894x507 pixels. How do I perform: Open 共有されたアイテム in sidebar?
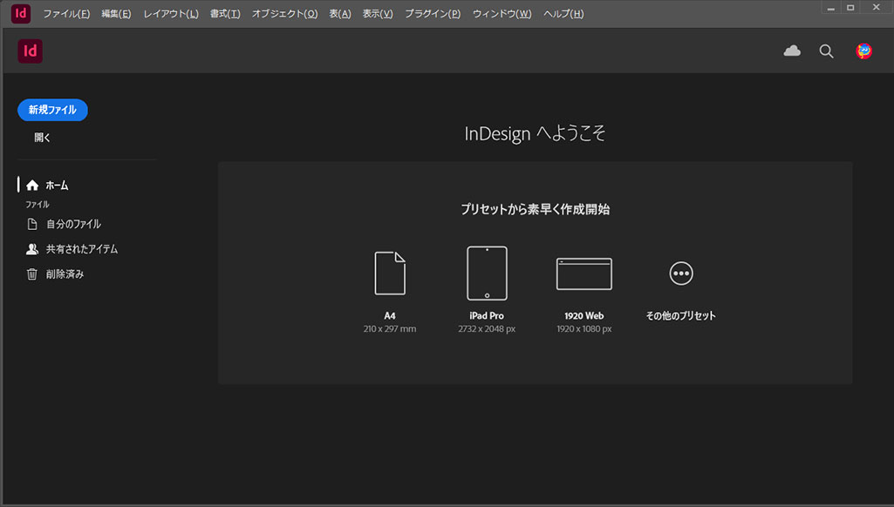click(72, 249)
